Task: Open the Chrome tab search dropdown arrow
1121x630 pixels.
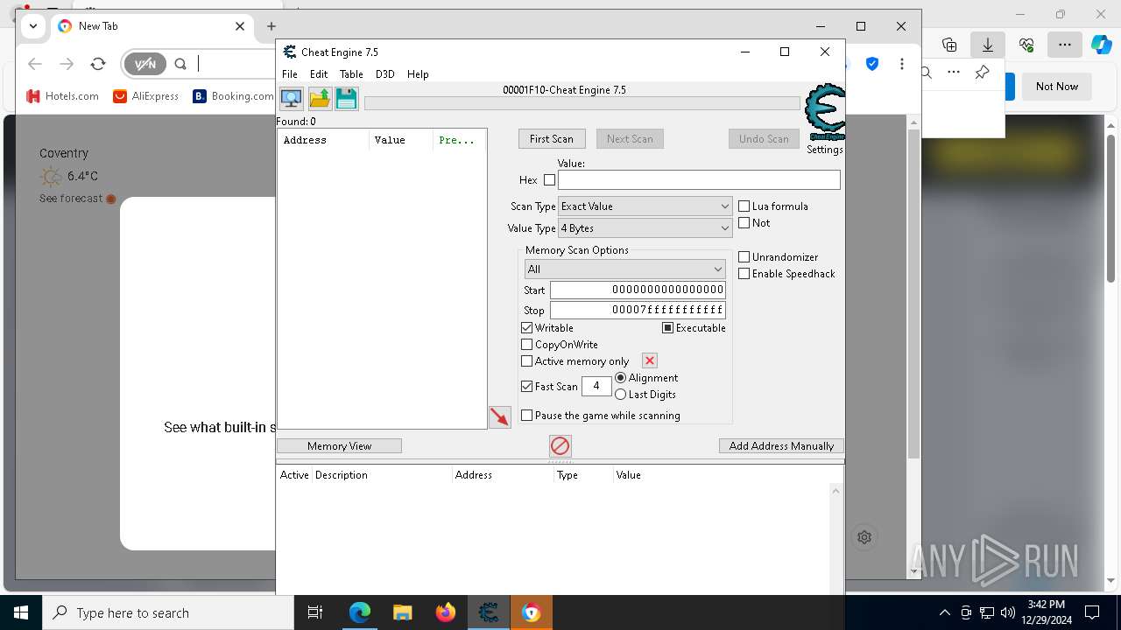Action: [33, 26]
